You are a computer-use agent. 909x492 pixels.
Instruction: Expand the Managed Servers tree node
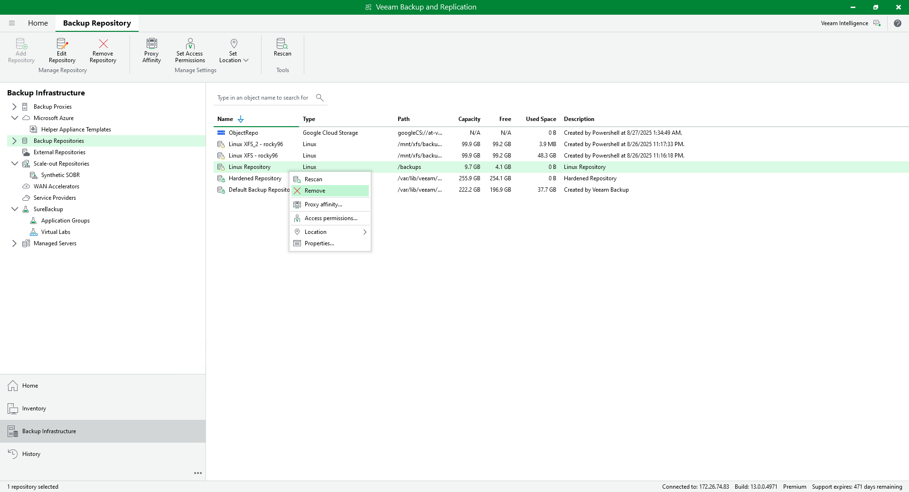pyautogui.click(x=14, y=243)
